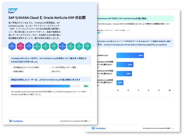This screenshot has height=136, width=184.
Task: Click the blue Best Software badge
Action: [62, 46]
